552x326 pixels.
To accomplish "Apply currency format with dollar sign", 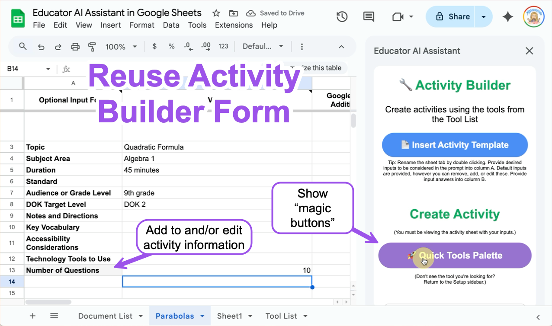I will coord(154,46).
